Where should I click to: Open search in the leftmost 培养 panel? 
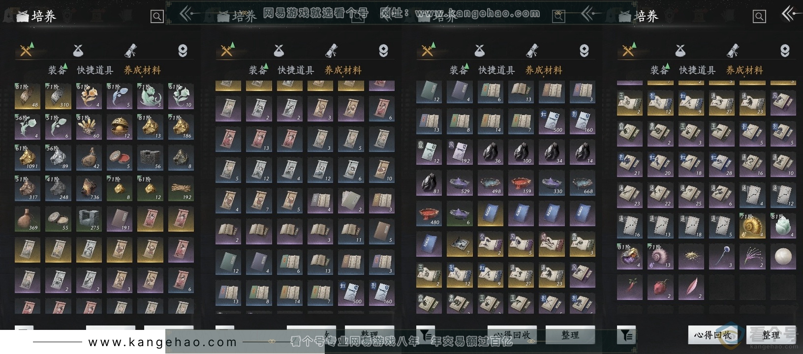coord(157,17)
